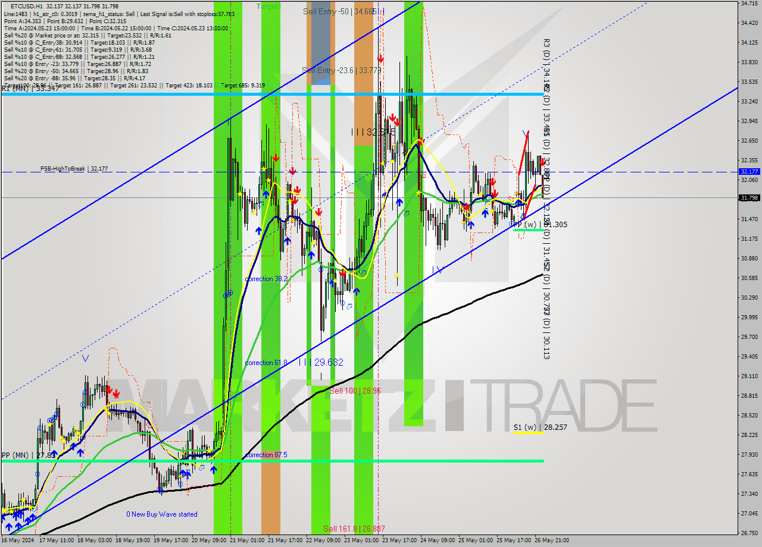The height and width of the screenshot is (547, 762).
Task: Click the 'correction 38.2' label
Action: (267, 279)
